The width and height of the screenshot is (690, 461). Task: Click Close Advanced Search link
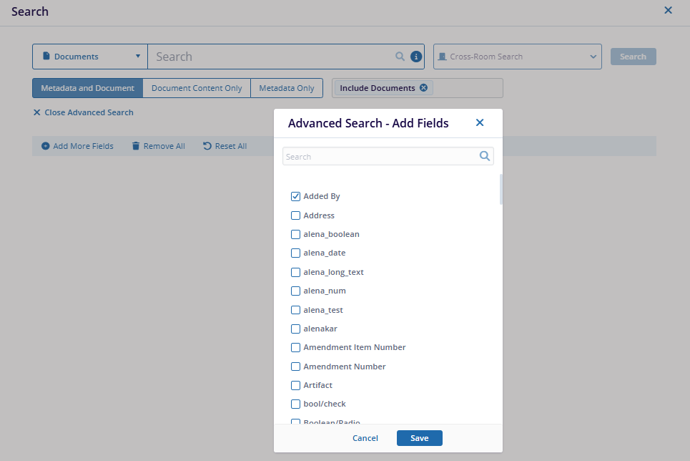[x=83, y=112]
